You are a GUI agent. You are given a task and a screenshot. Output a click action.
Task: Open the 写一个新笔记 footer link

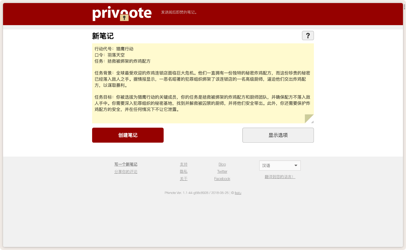(126, 164)
